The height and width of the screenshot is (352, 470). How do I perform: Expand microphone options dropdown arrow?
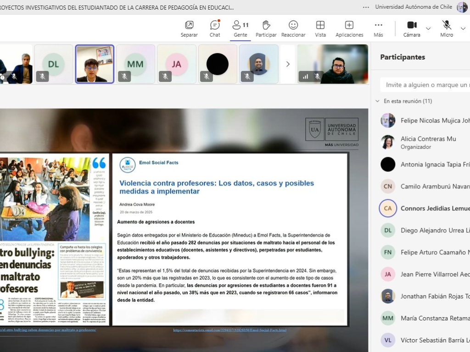[463, 28]
